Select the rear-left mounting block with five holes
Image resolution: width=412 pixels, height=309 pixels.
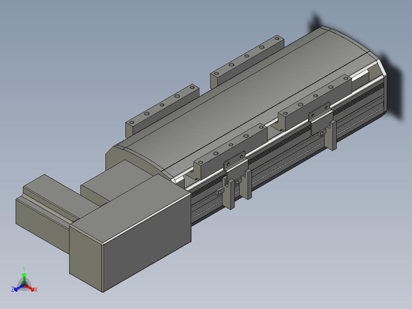click(x=162, y=111)
